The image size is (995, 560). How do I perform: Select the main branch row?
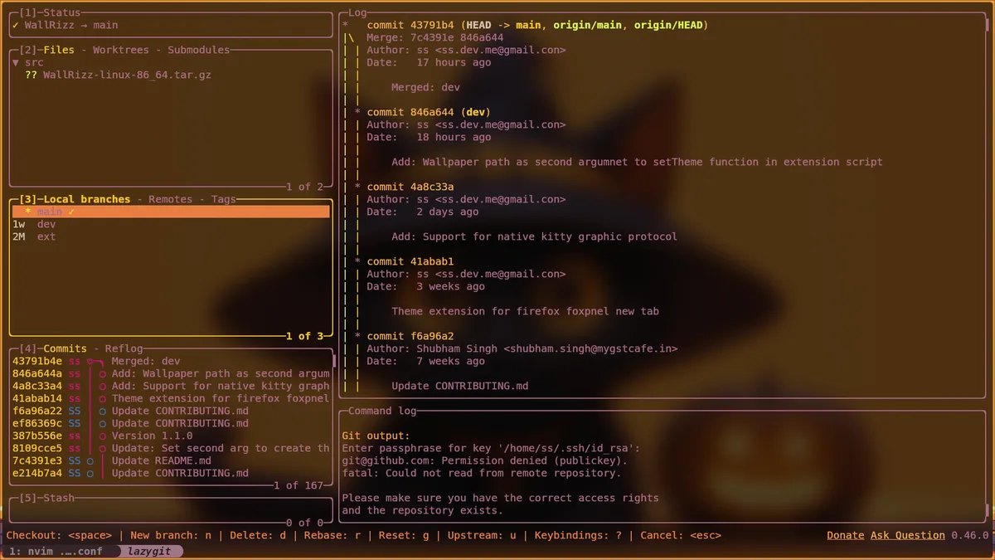tap(171, 212)
